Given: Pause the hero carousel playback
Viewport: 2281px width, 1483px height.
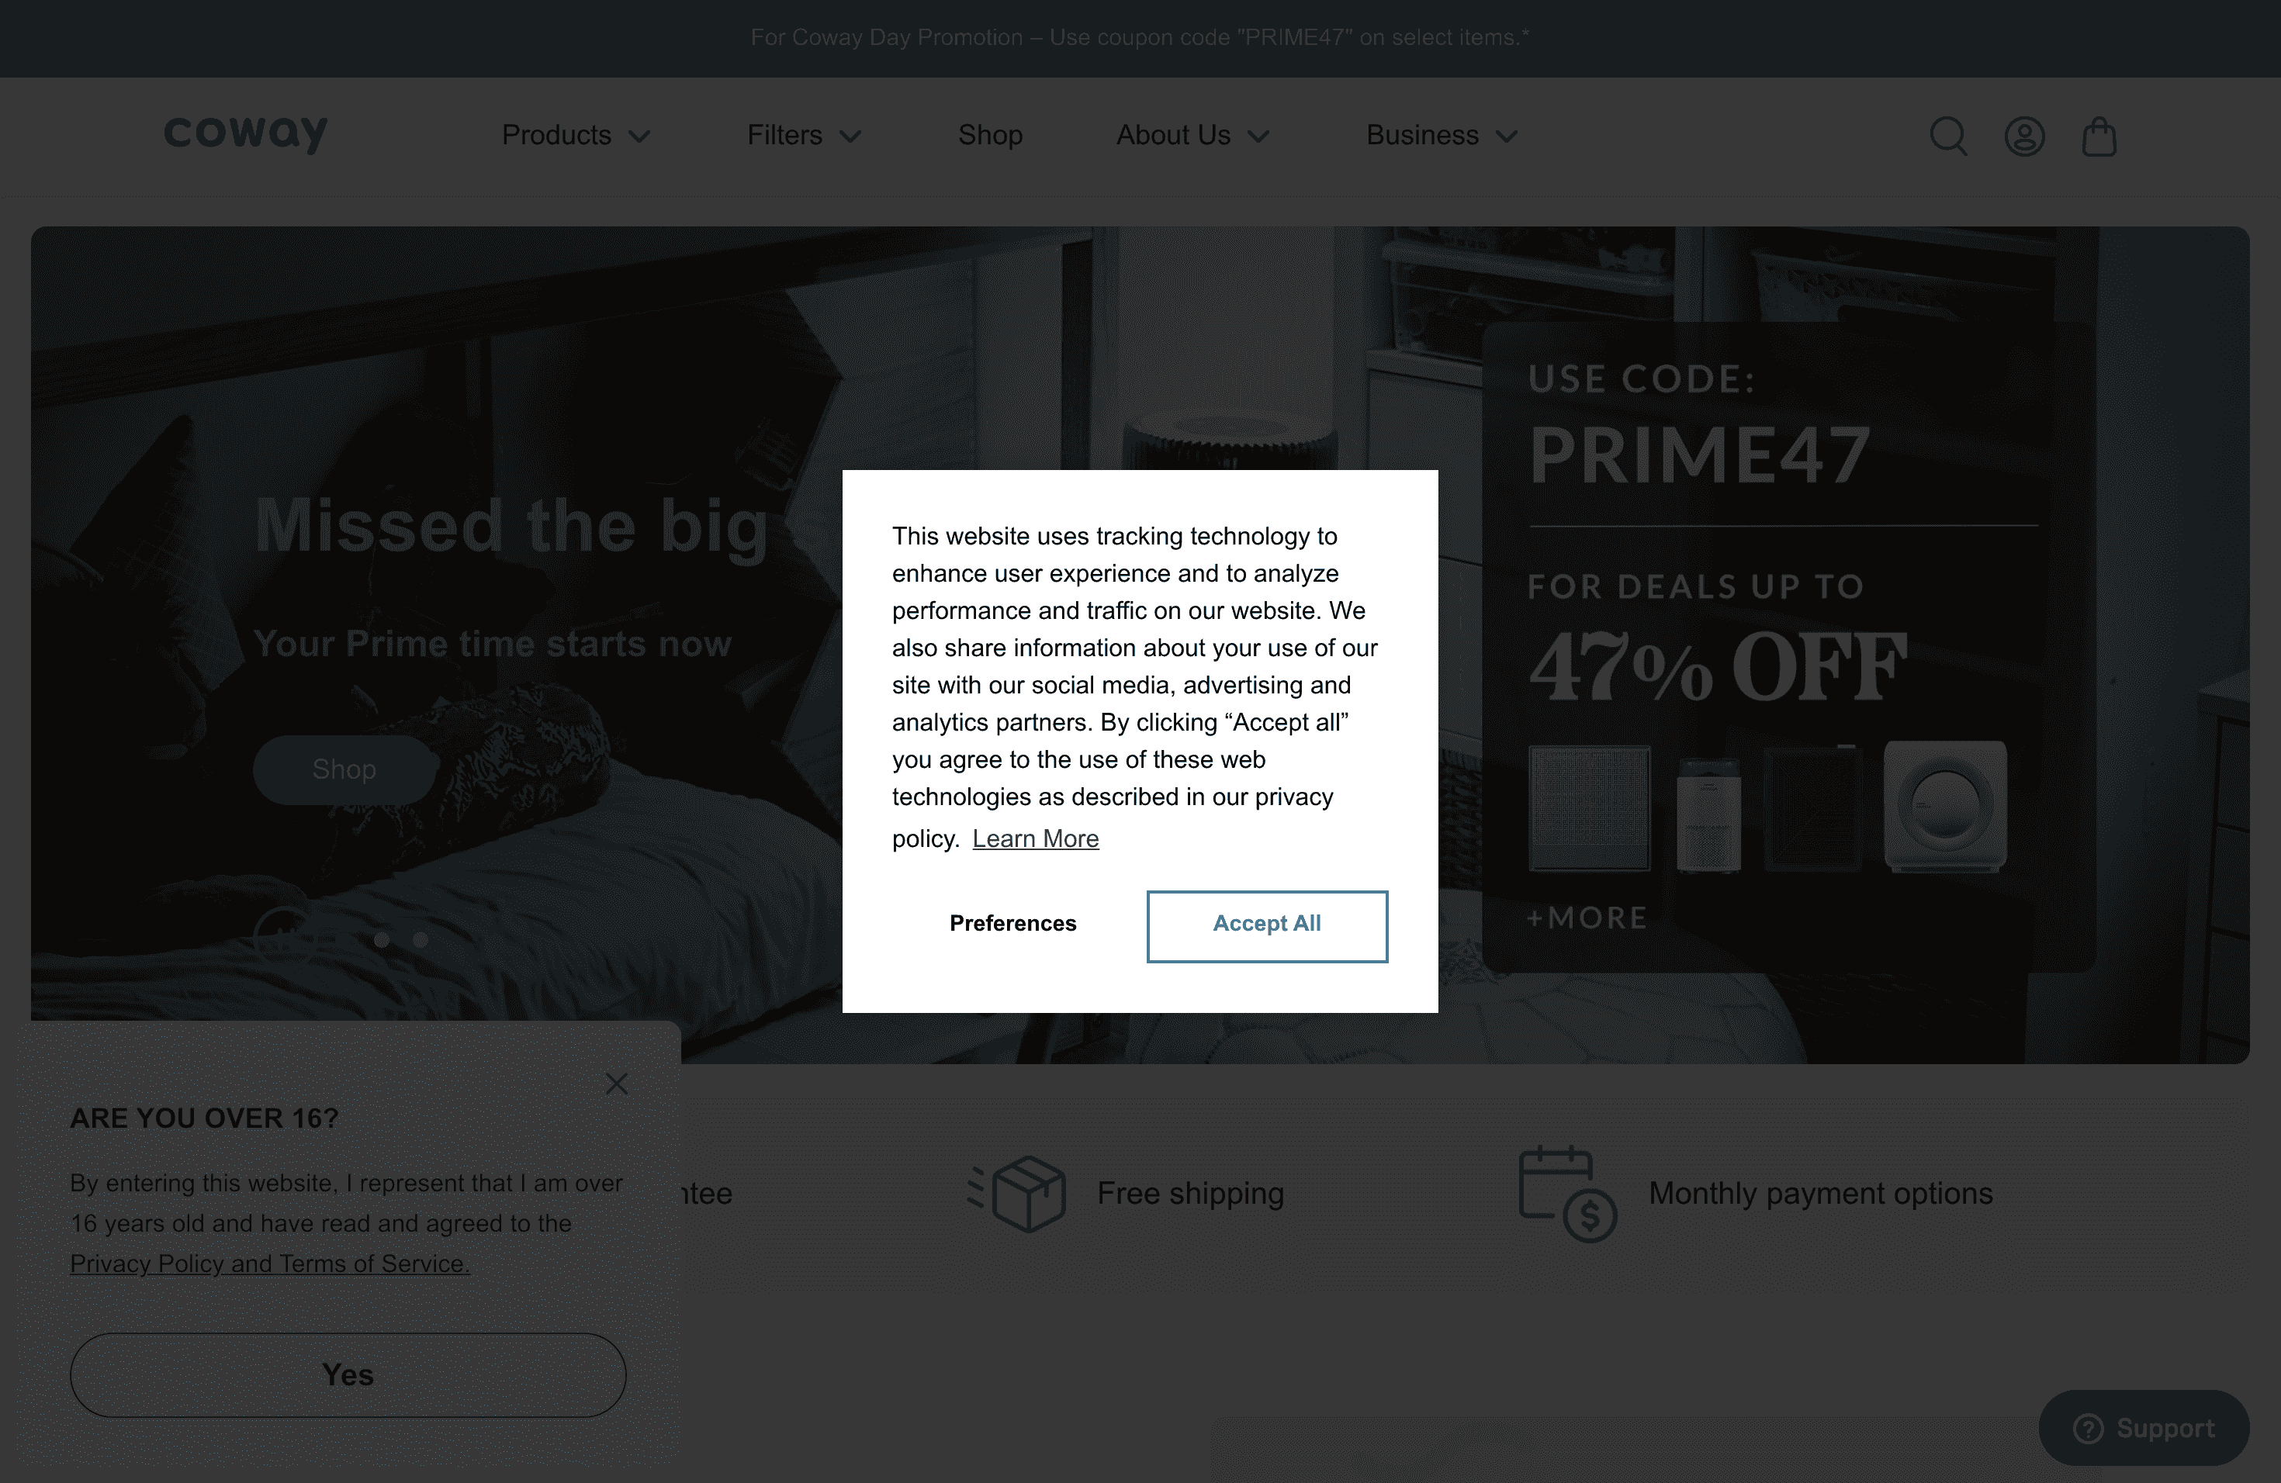Looking at the screenshot, I should [x=282, y=939].
